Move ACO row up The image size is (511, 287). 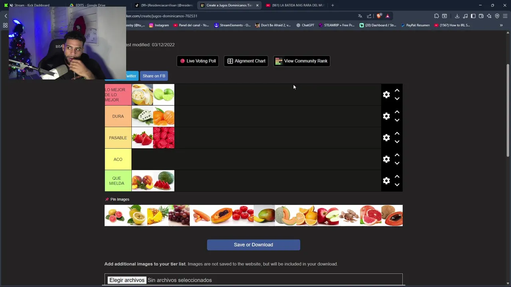(x=397, y=155)
